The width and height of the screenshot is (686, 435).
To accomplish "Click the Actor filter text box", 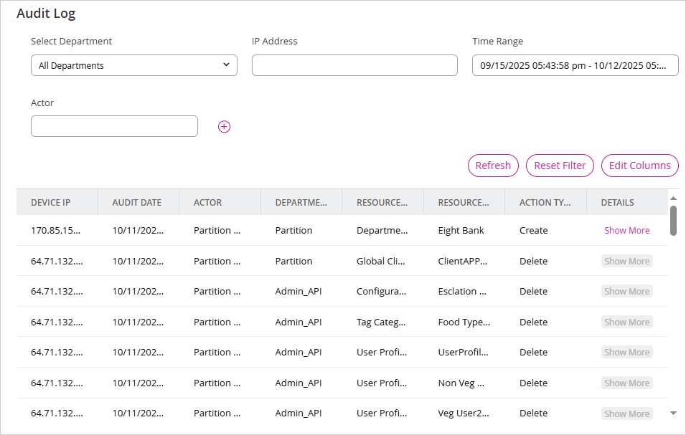I will (114, 126).
